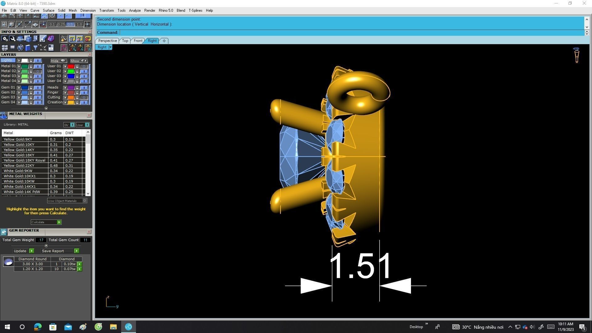This screenshot has height=333, width=592.
Task: Expand the 3.00 X 3.00 diamond row arrow
Action: 80,264
